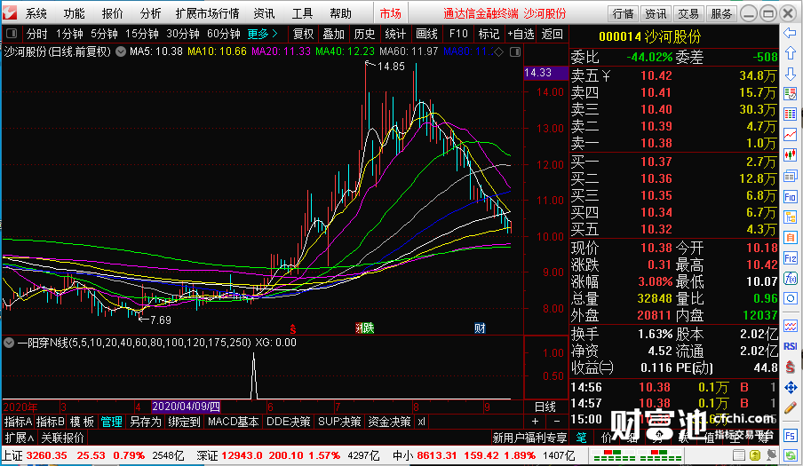This screenshot has height=466, width=803.
Task: Open the 工具 menu
Action: [x=302, y=13]
